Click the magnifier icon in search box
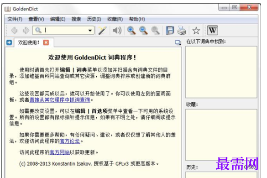Image resolution: width=267 pixels, height=178 pixels. click(x=38, y=30)
